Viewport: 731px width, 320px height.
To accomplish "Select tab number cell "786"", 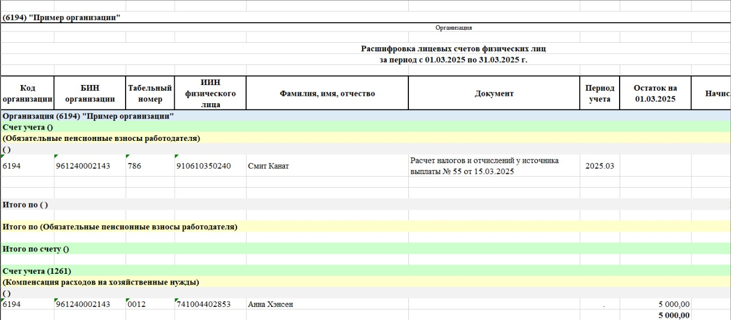I will pos(135,166).
